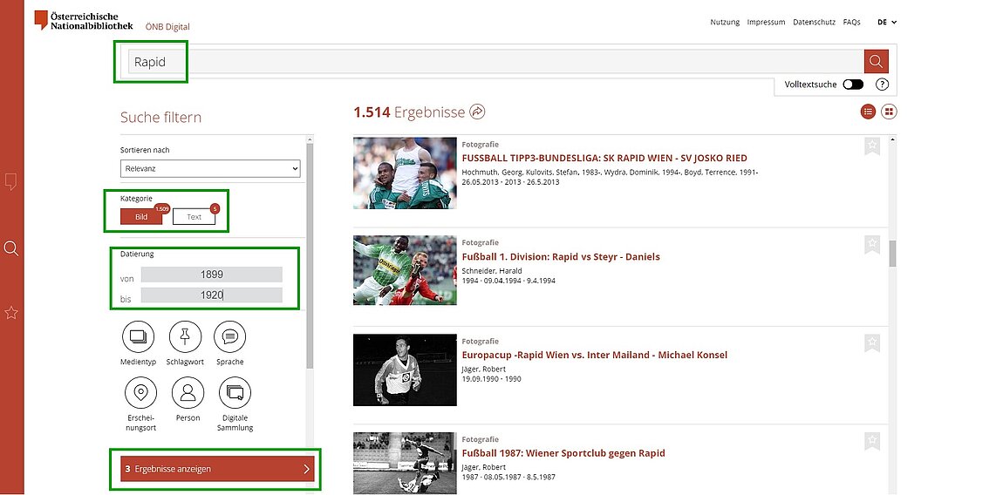The width and height of the screenshot is (1003, 495).
Task: Bookmark the SK Rapid Wien - SV Josko Ried result
Action: 872,146
